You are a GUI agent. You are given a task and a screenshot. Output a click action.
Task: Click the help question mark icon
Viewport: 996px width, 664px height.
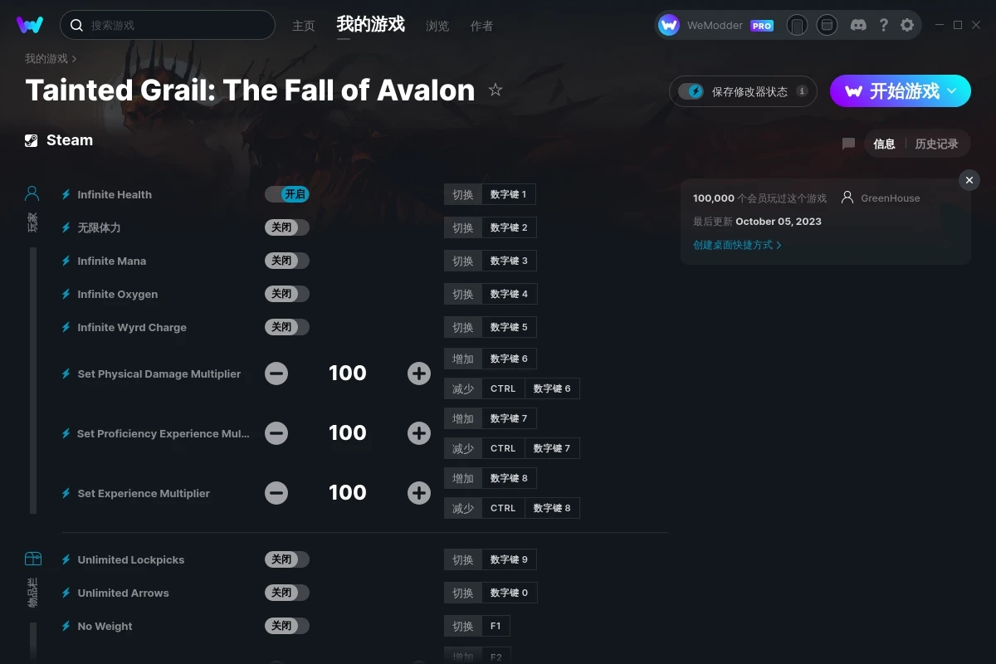point(884,25)
